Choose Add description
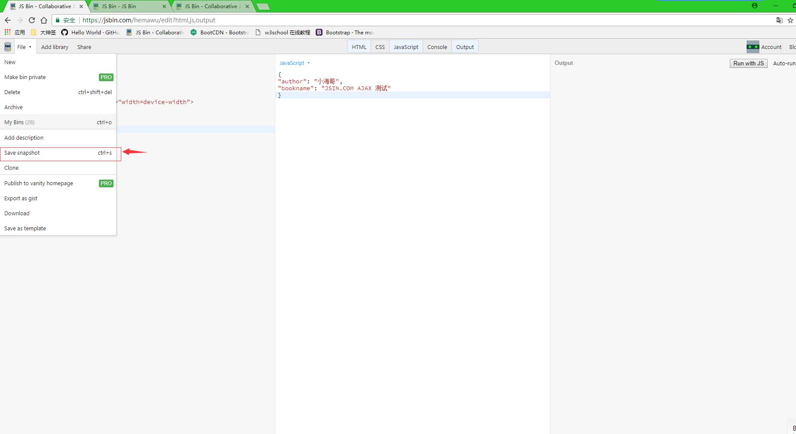796x434 pixels. click(x=58, y=138)
